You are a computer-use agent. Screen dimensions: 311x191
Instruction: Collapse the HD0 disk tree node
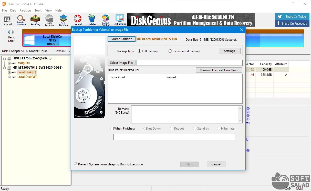pyautogui.click(x=5, y=58)
